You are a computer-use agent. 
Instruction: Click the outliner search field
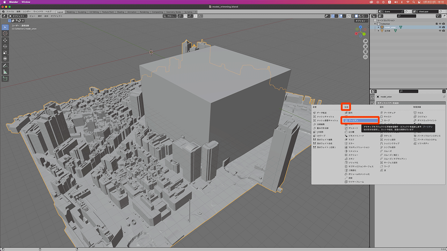coord(406,16)
